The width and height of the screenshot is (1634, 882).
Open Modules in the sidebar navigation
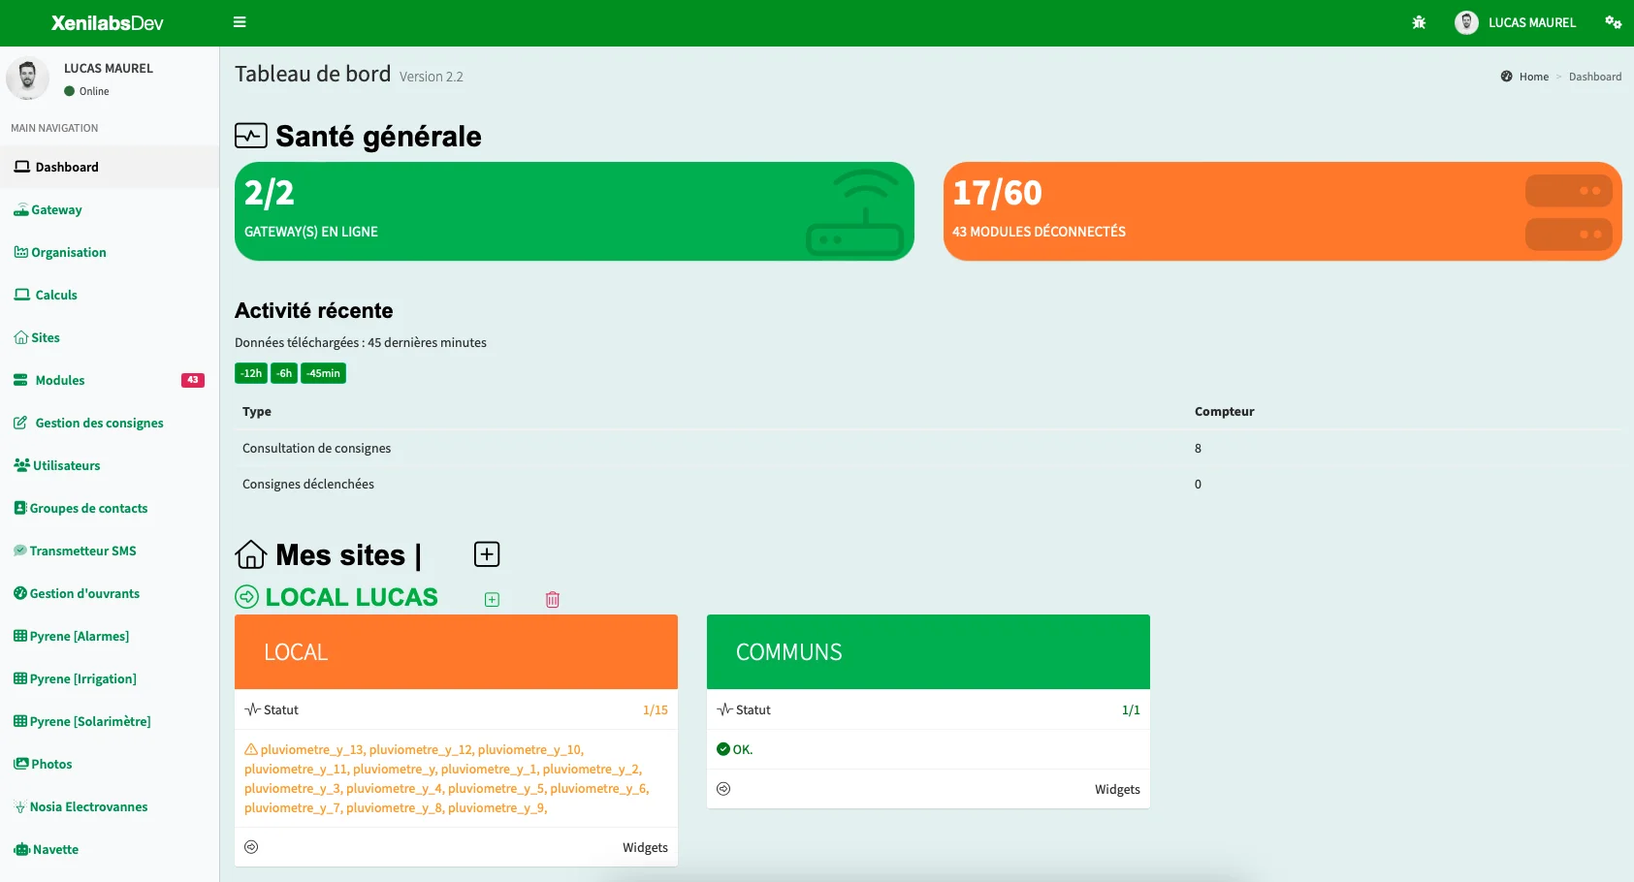pos(60,380)
